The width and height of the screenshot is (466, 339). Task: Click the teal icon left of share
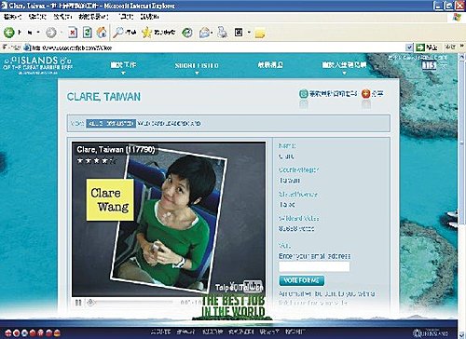[x=304, y=93]
